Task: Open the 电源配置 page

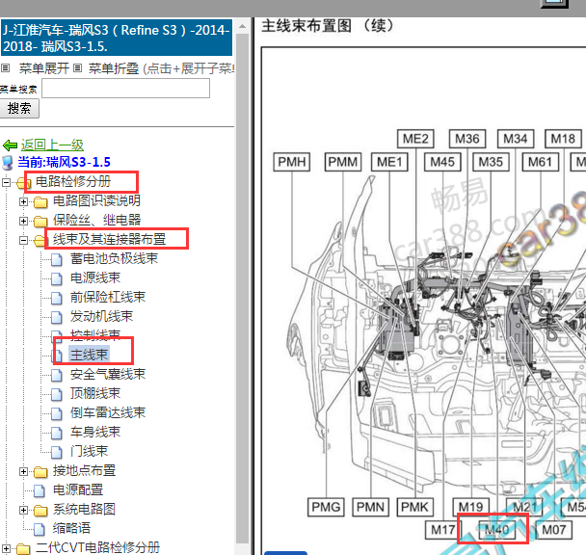Action: [78, 490]
